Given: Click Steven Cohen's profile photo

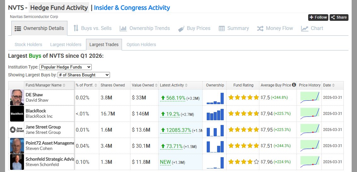Looking at the screenshot, I should pos(17,146).
